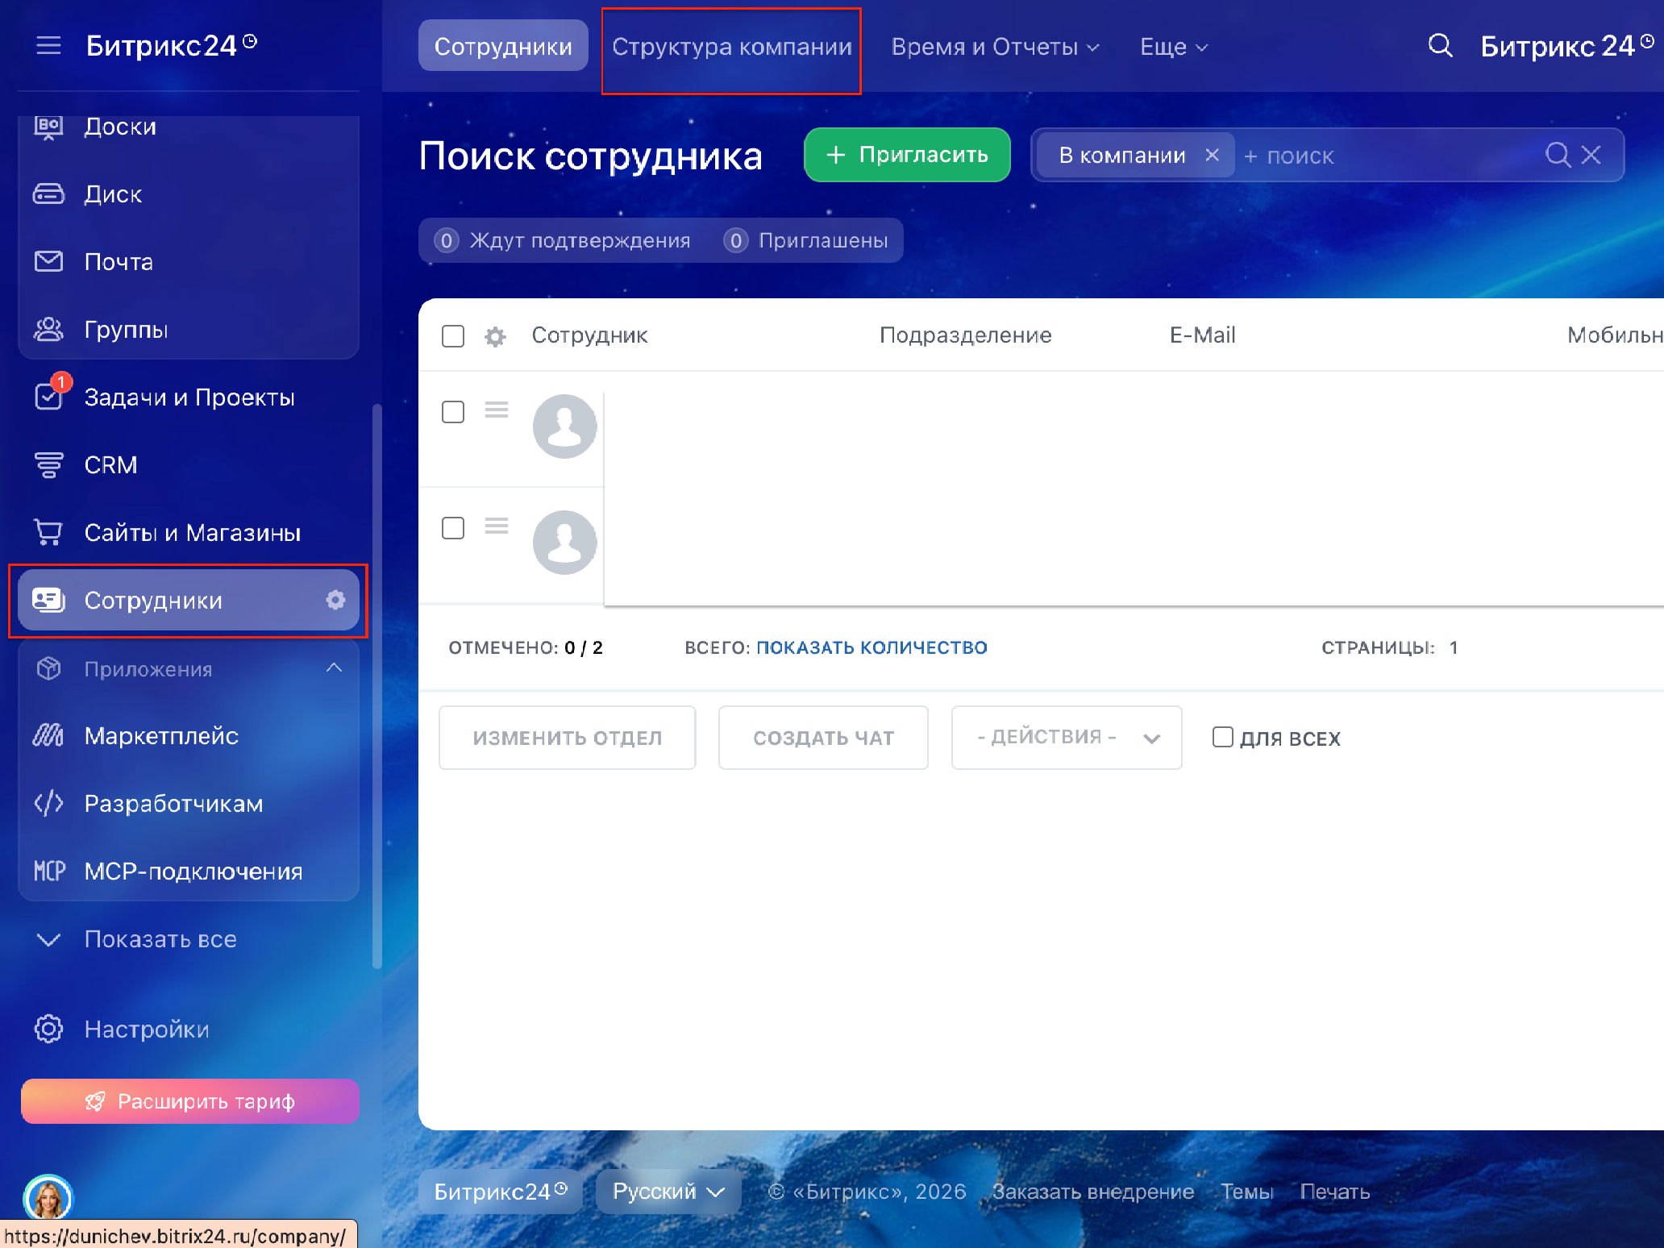Collapse the Приложения section
Screen dimensions: 1664x1248
(334, 668)
